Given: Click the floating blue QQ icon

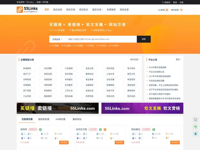Looking at the screenshot, I should point(195,134).
